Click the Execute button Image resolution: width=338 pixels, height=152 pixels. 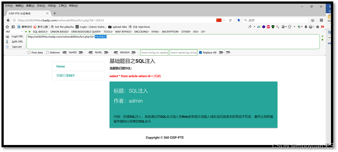point(15,47)
